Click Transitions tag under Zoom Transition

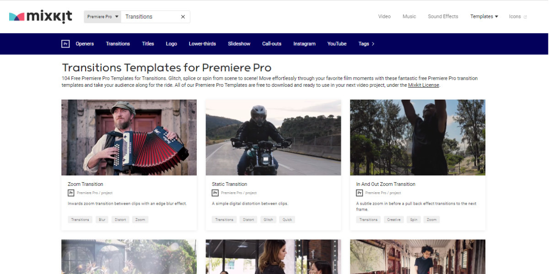coord(80,220)
